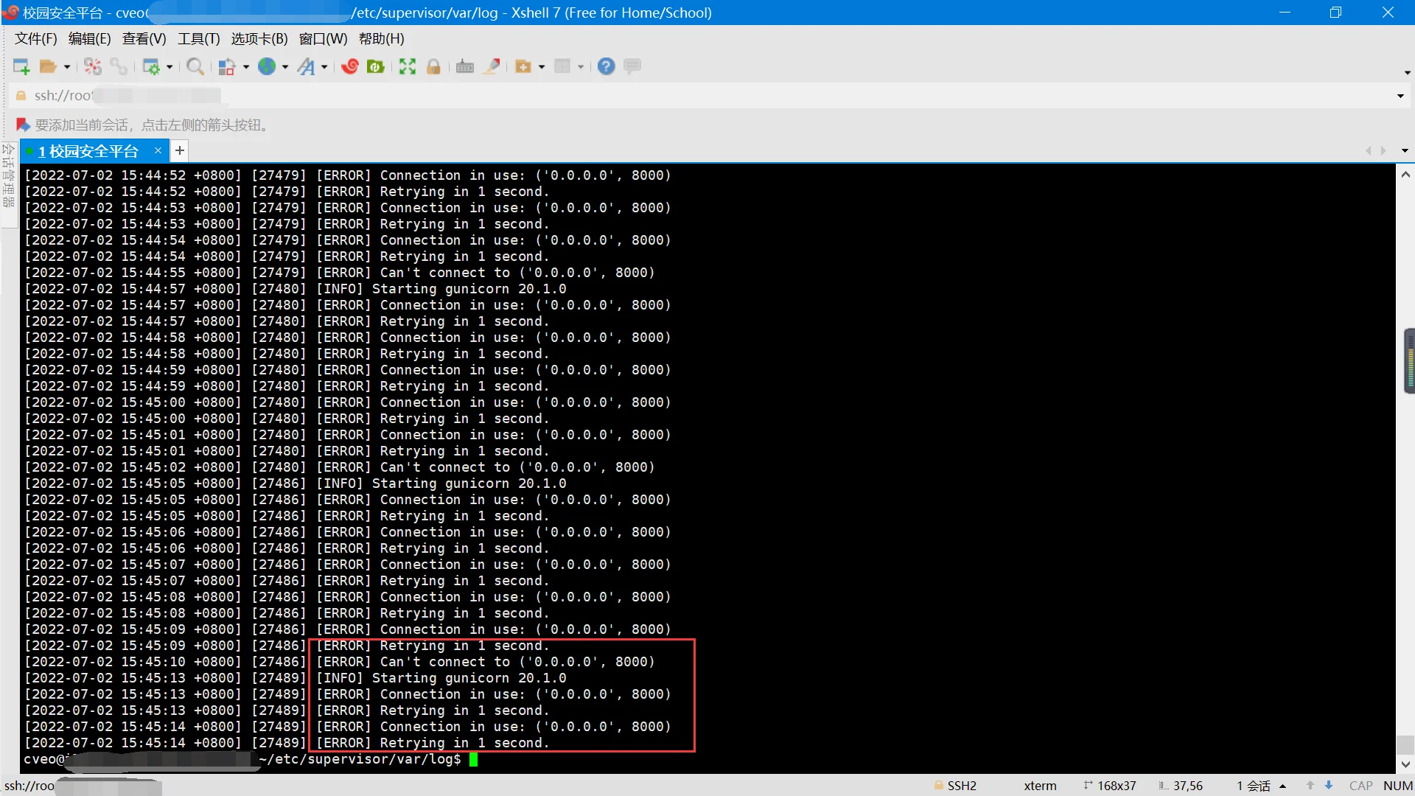The height and width of the screenshot is (796, 1415).
Task: Open the 工具(T) menu
Action: tap(198, 39)
